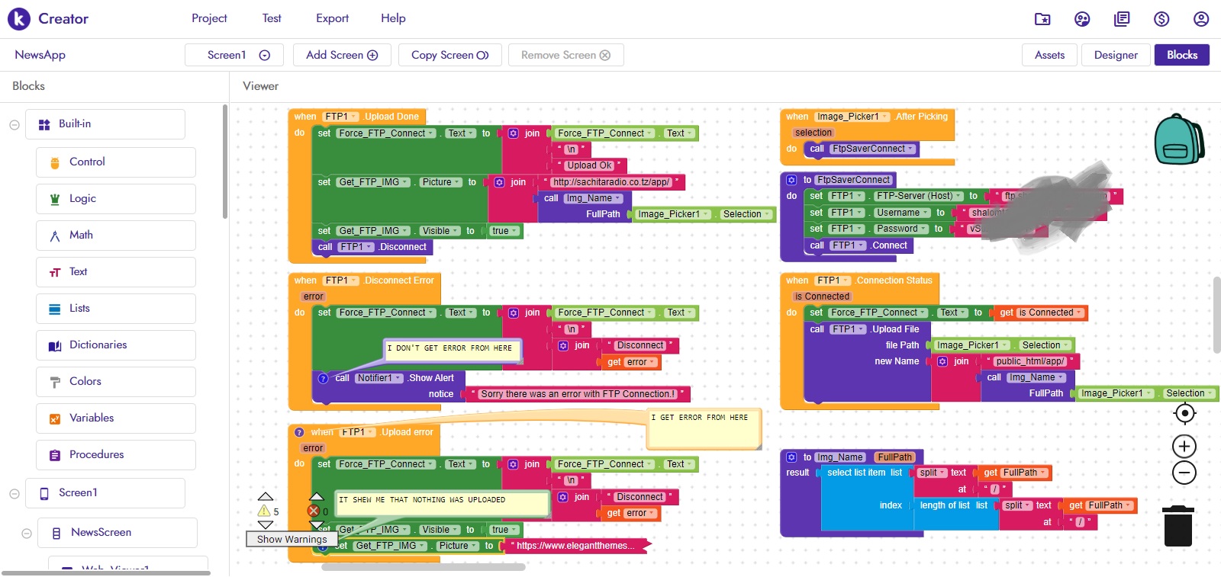Open FTP1 dropdown in Connection Status event
Screen dimensions: 1221x577
(x=832, y=280)
